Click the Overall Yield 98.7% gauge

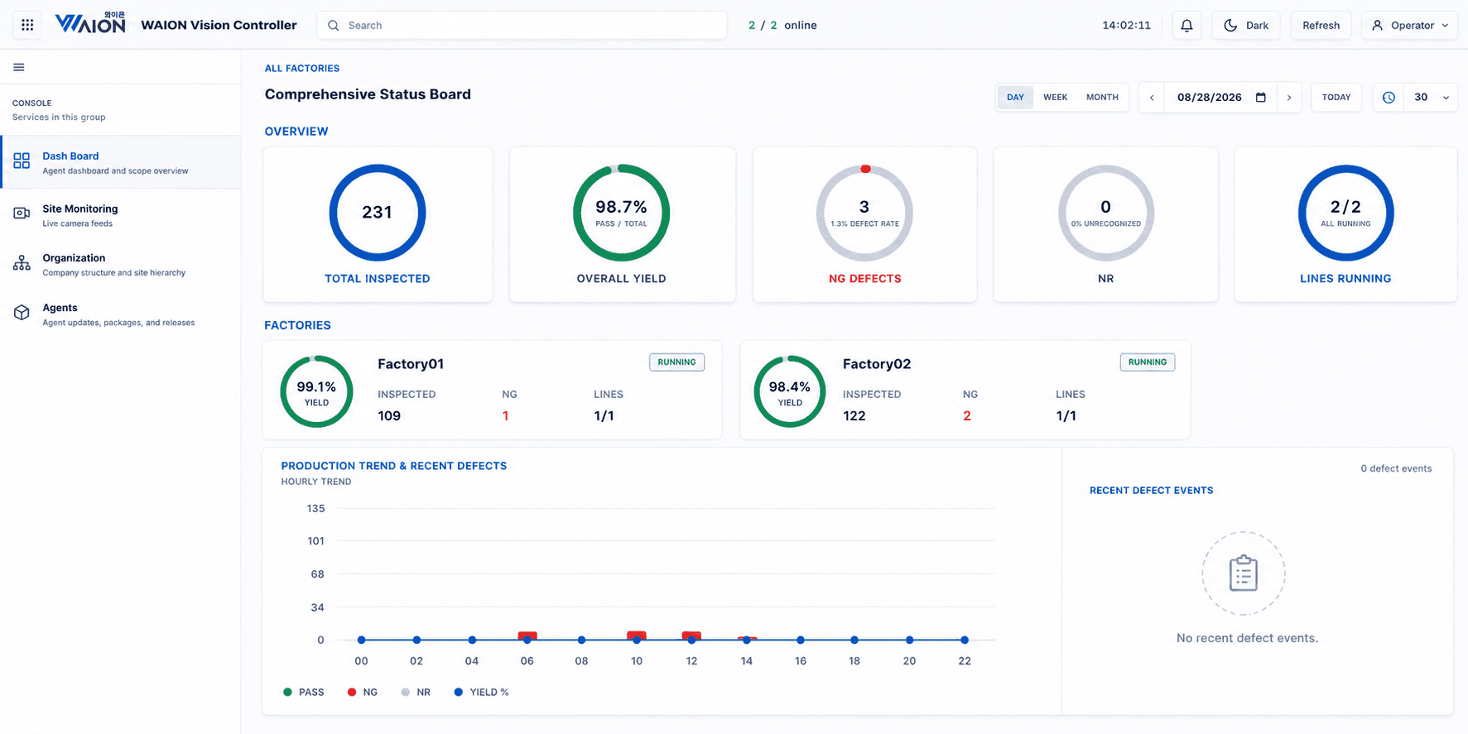pos(621,213)
